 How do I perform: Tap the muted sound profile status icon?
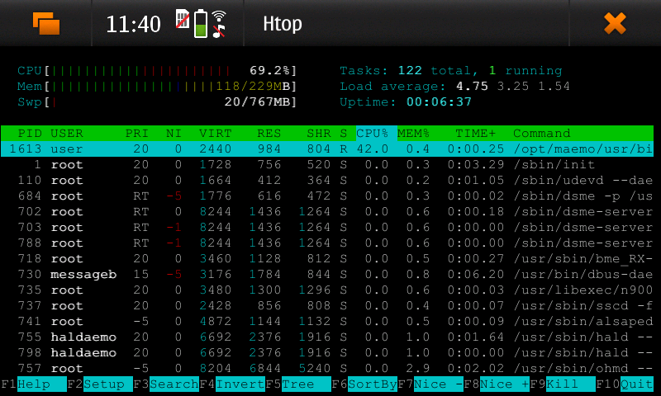coord(218,31)
